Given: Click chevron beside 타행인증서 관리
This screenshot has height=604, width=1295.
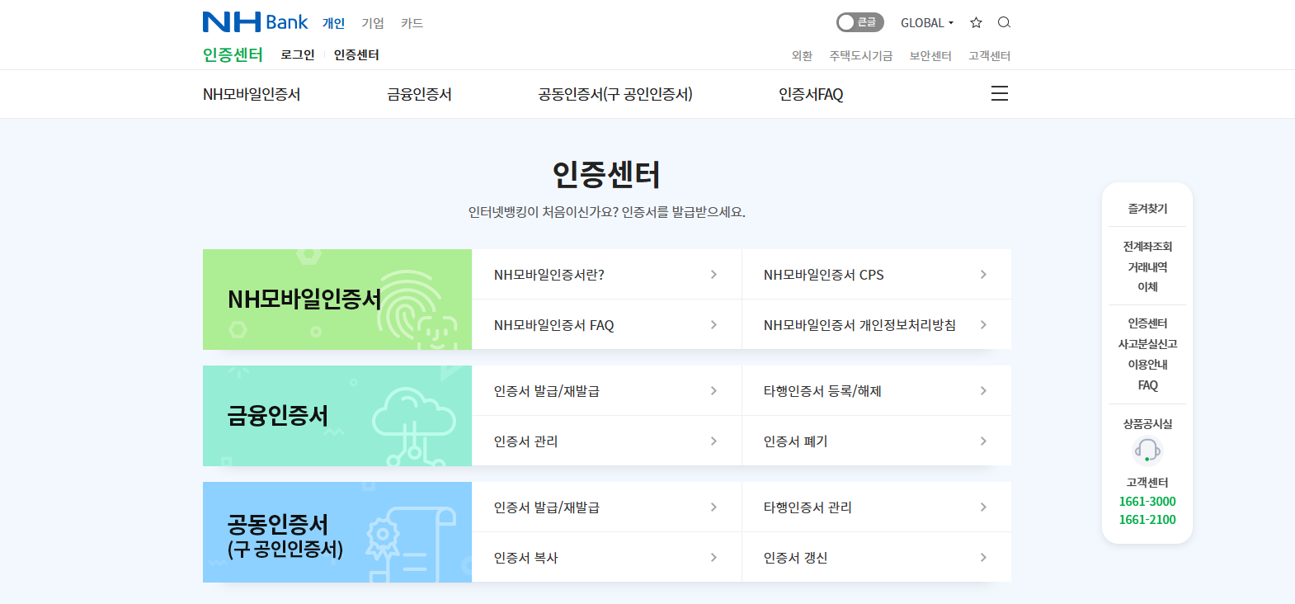Looking at the screenshot, I should [983, 507].
